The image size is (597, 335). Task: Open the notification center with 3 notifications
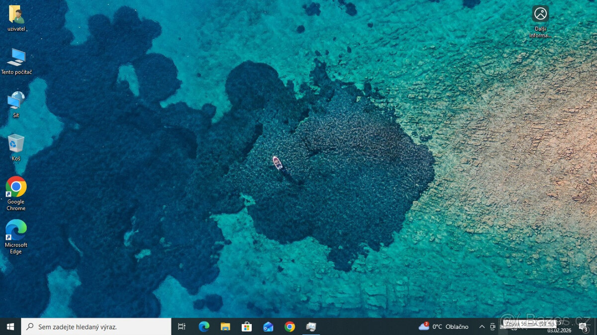click(583, 327)
